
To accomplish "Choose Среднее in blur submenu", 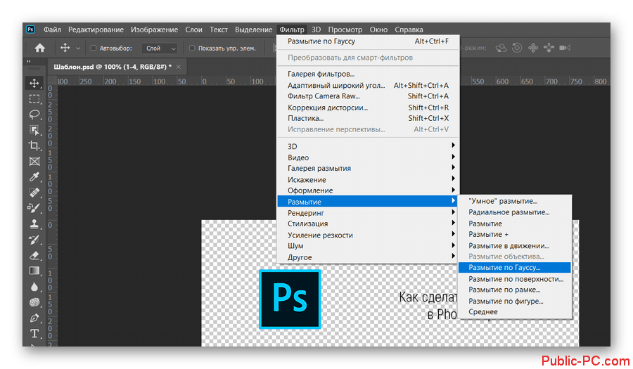I will tap(514, 312).
